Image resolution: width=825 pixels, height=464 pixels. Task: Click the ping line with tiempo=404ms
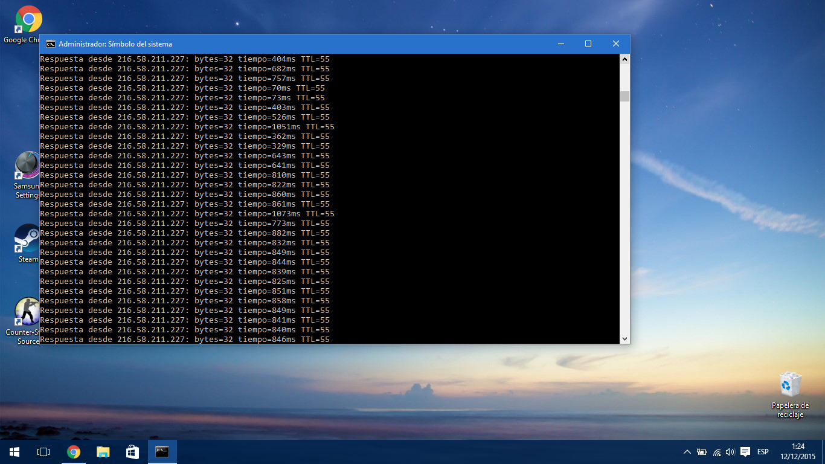point(185,59)
